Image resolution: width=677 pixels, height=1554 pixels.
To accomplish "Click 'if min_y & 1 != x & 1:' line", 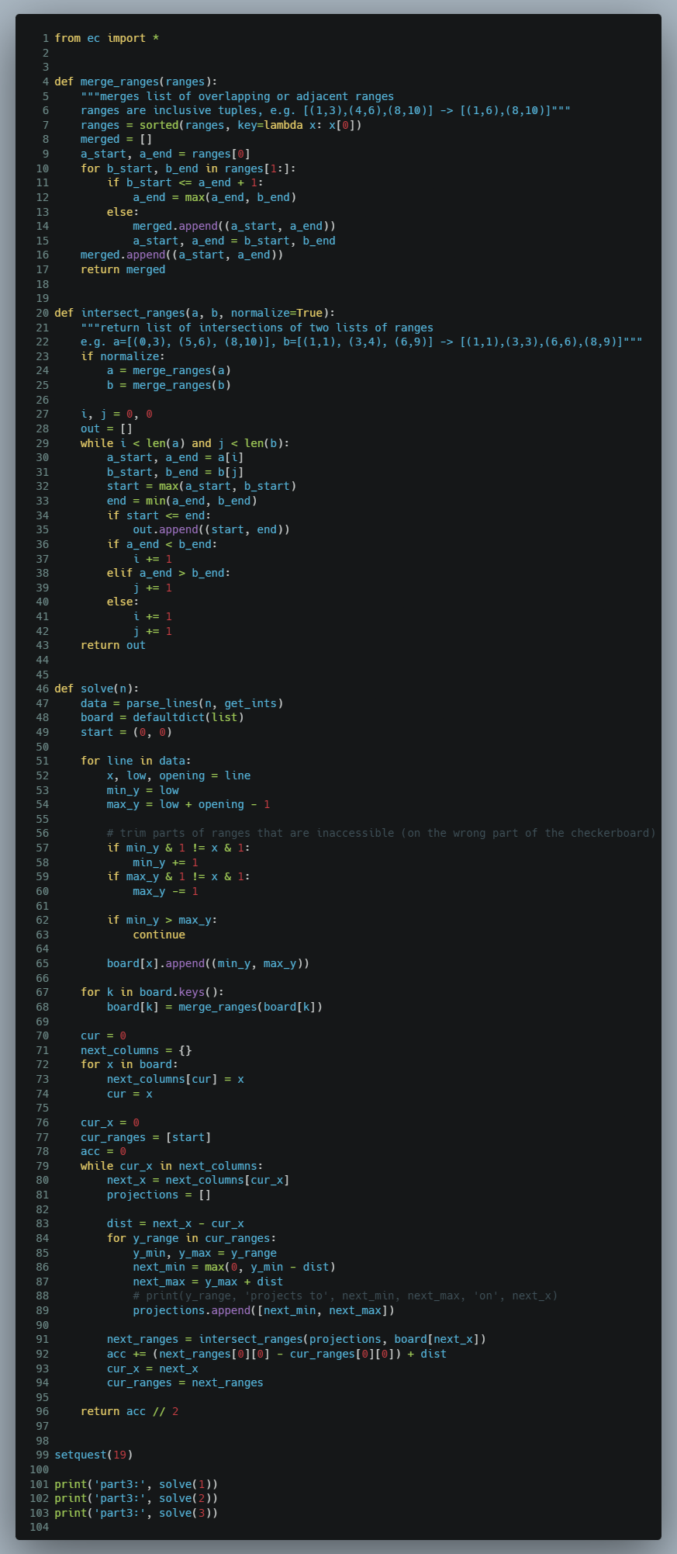I will pos(179,848).
